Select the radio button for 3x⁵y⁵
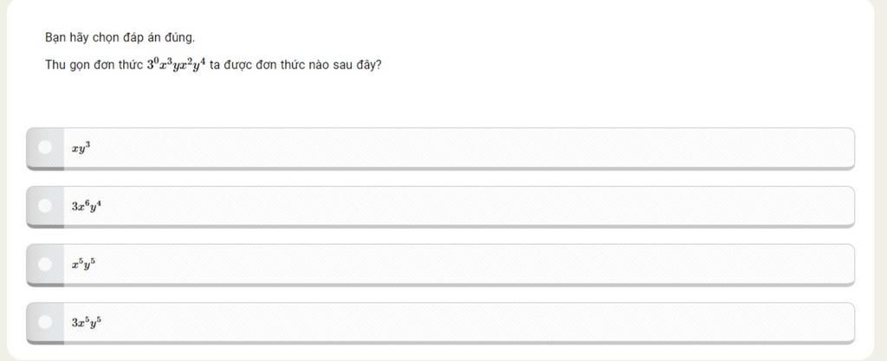The width and height of the screenshot is (887, 361). tap(45, 322)
